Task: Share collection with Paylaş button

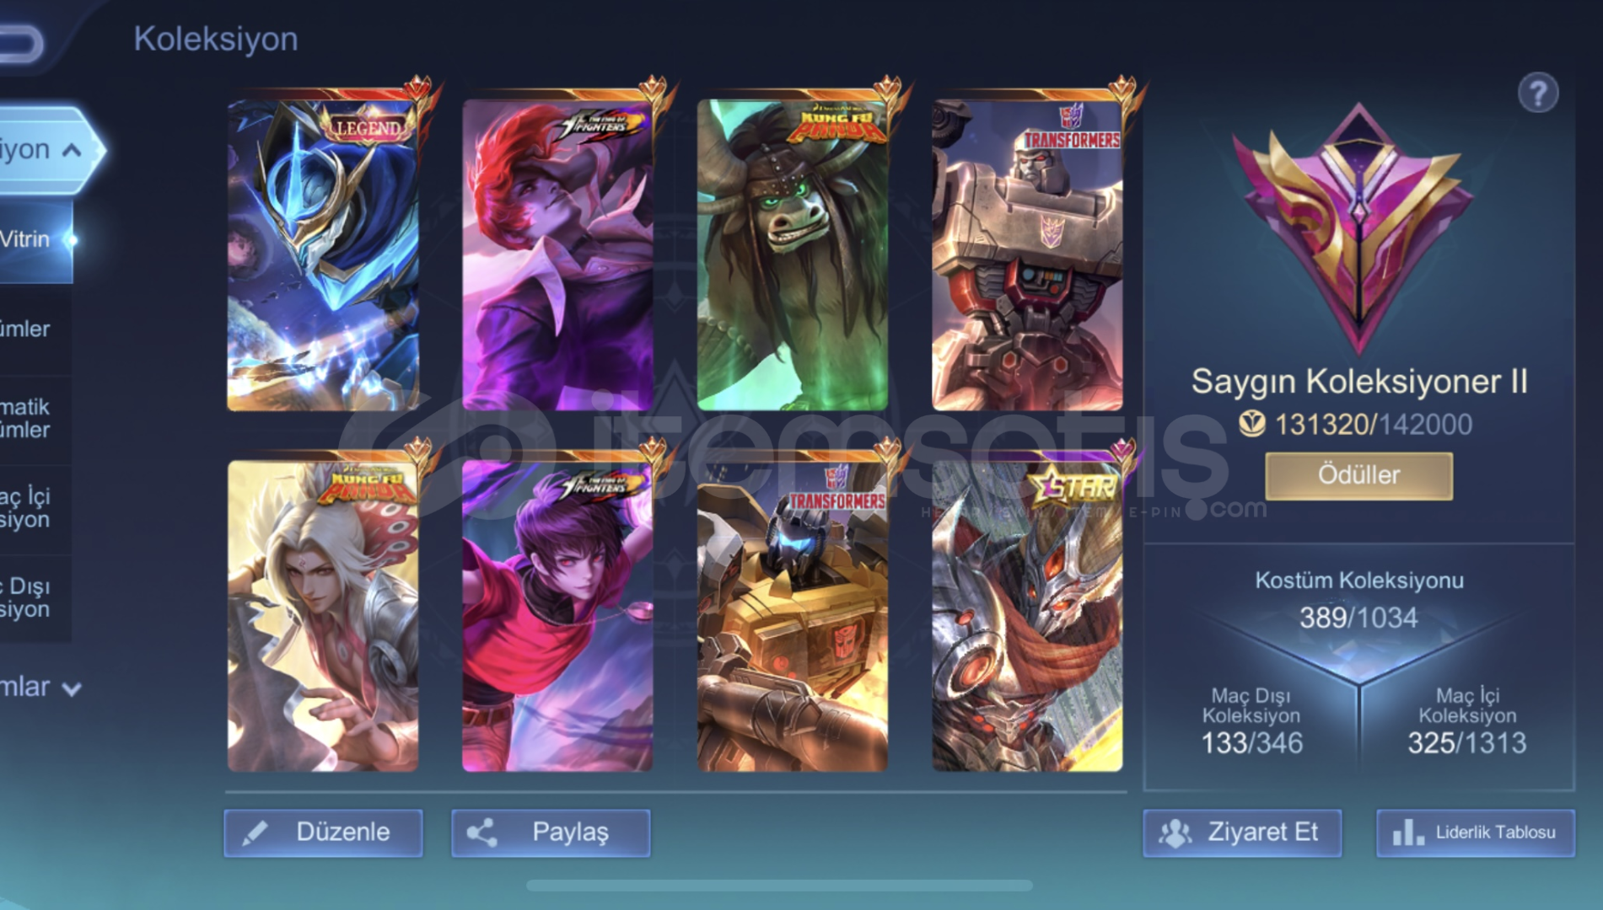Action: click(551, 832)
